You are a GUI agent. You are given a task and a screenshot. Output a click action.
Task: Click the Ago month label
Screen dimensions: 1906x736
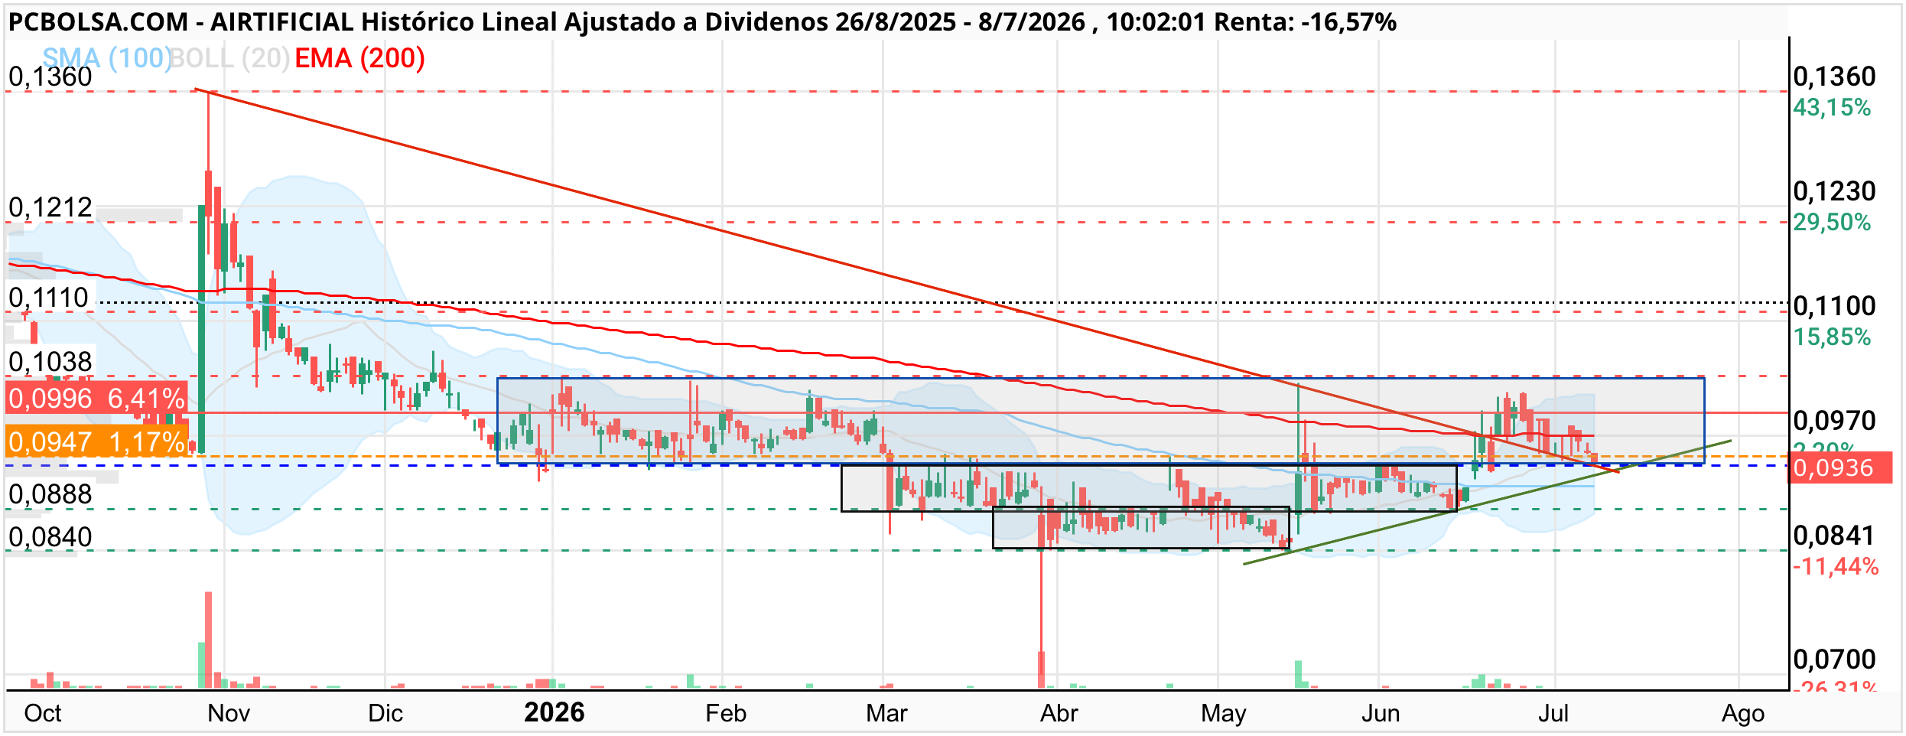[1743, 713]
